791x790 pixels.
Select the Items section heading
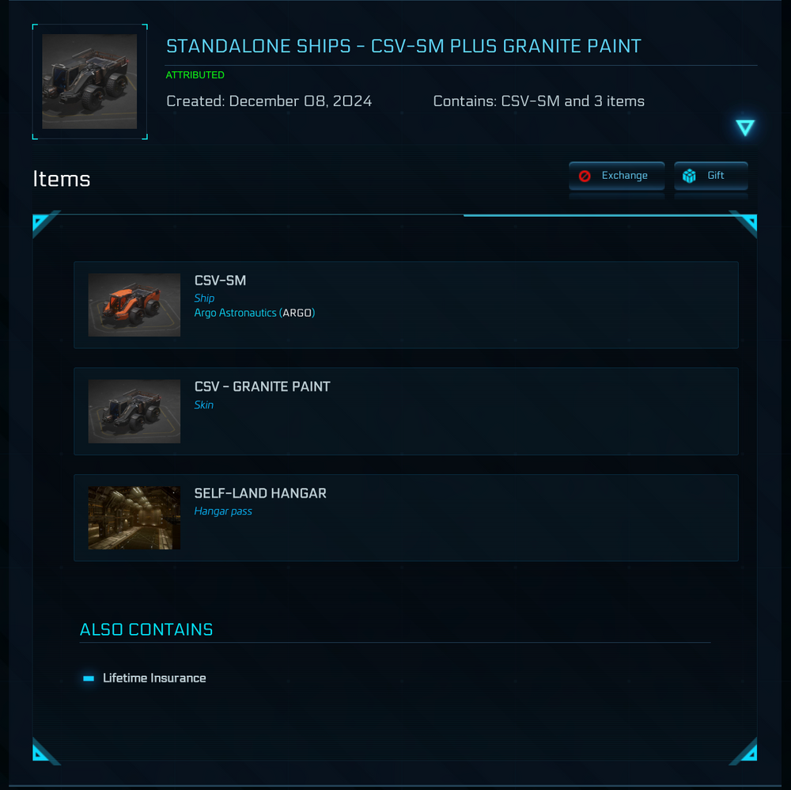point(61,179)
